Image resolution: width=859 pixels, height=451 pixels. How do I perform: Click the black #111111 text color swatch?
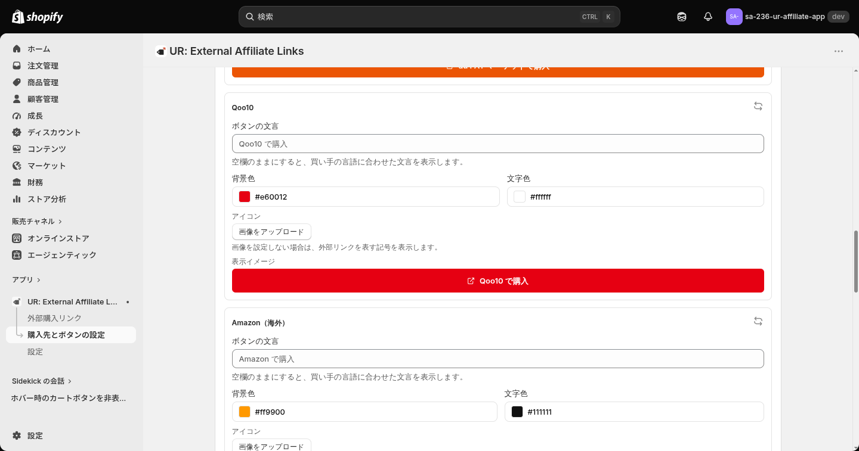[x=517, y=412]
